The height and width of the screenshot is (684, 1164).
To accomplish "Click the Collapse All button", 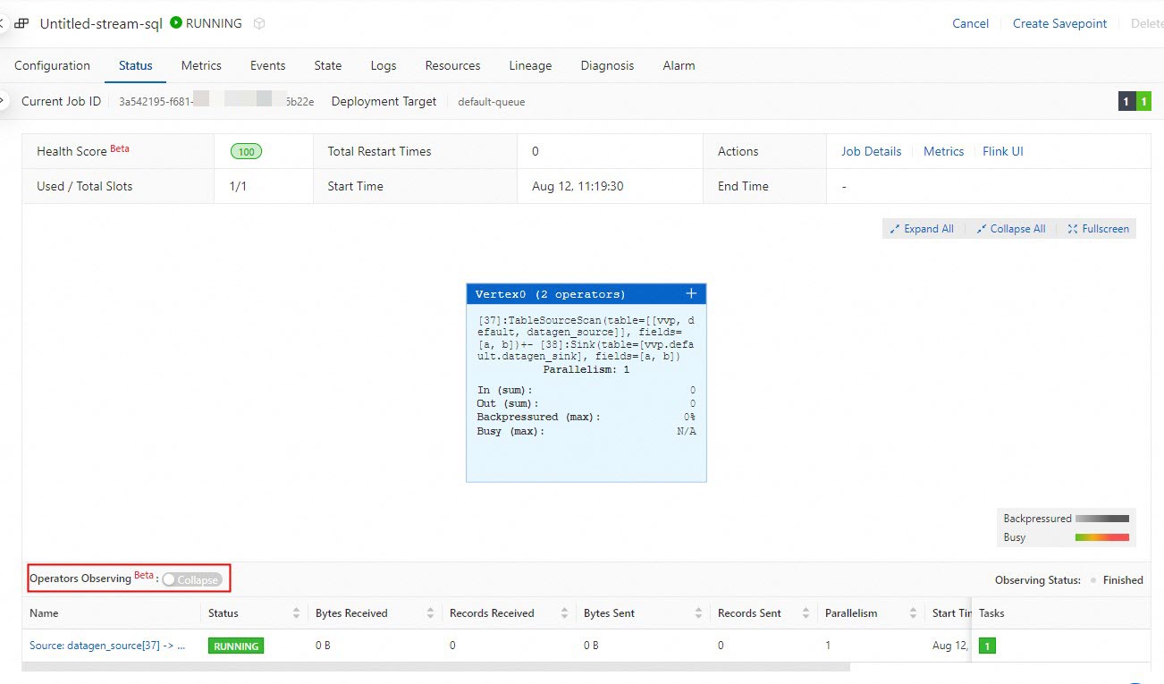I will (x=1011, y=229).
